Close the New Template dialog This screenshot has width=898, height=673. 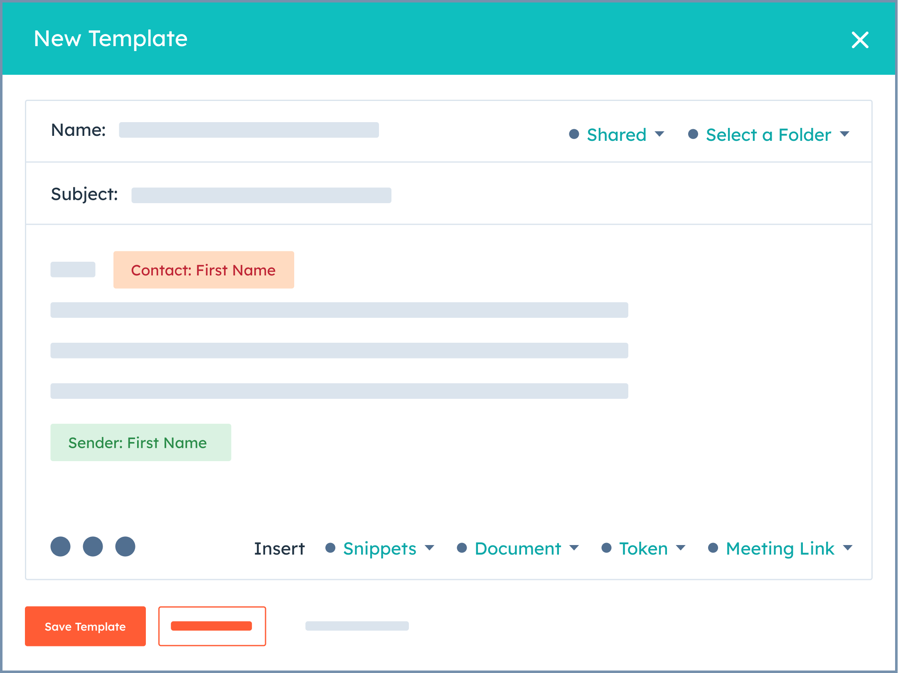click(860, 40)
